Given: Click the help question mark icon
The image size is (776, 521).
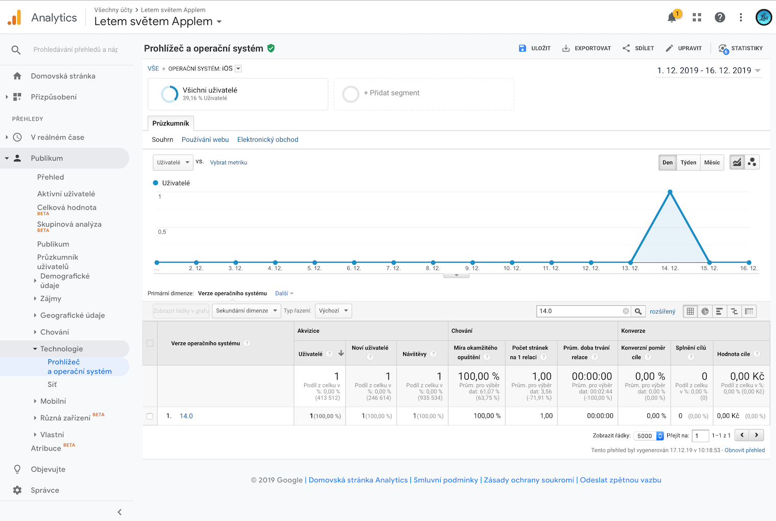Looking at the screenshot, I should click(720, 17).
